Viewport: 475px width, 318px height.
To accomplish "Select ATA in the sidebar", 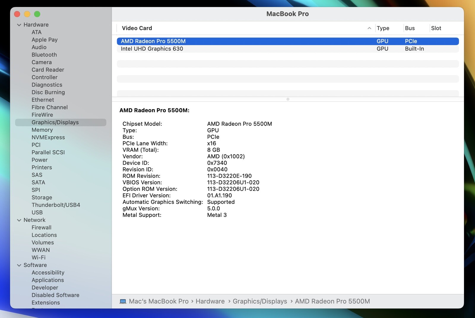I will click(x=37, y=32).
